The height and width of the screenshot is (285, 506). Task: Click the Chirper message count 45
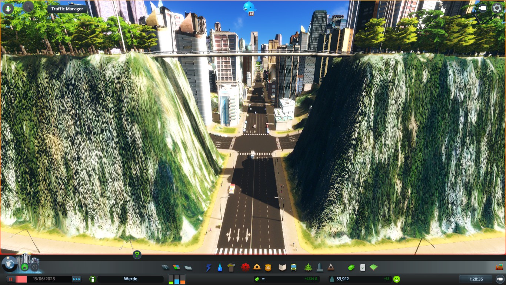[251, 14]
